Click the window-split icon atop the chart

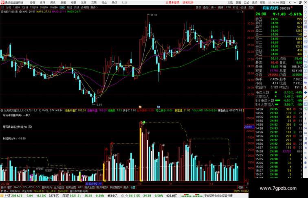[242, 12]
